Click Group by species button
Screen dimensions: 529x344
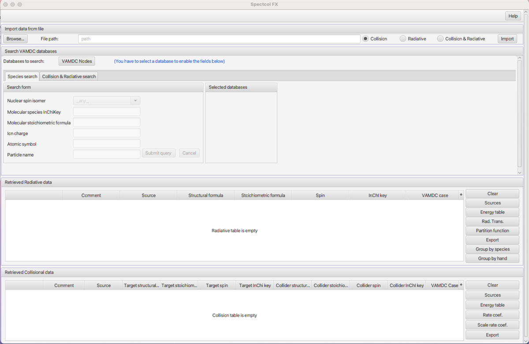click(492, 249)
